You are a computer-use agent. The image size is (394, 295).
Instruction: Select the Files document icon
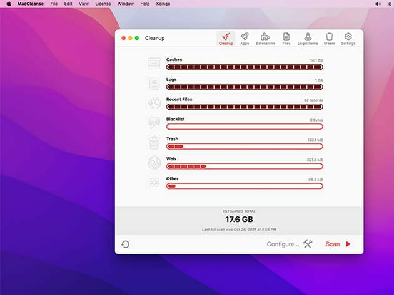(x=286, y=38)
